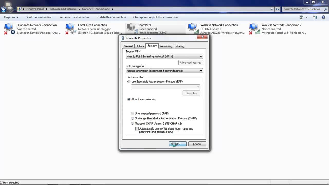Click Network and Internet in breadcrumb
Viewport: 329px width, 185px height.
click(x=63, y=9)
